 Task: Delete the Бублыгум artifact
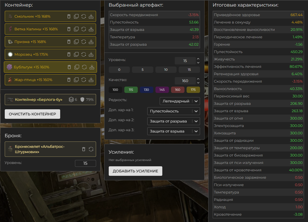pyautogui.click(x=69, y=67)
